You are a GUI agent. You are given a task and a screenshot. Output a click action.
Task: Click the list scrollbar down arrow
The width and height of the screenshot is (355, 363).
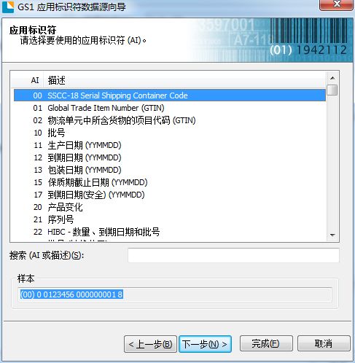(332, 235)
